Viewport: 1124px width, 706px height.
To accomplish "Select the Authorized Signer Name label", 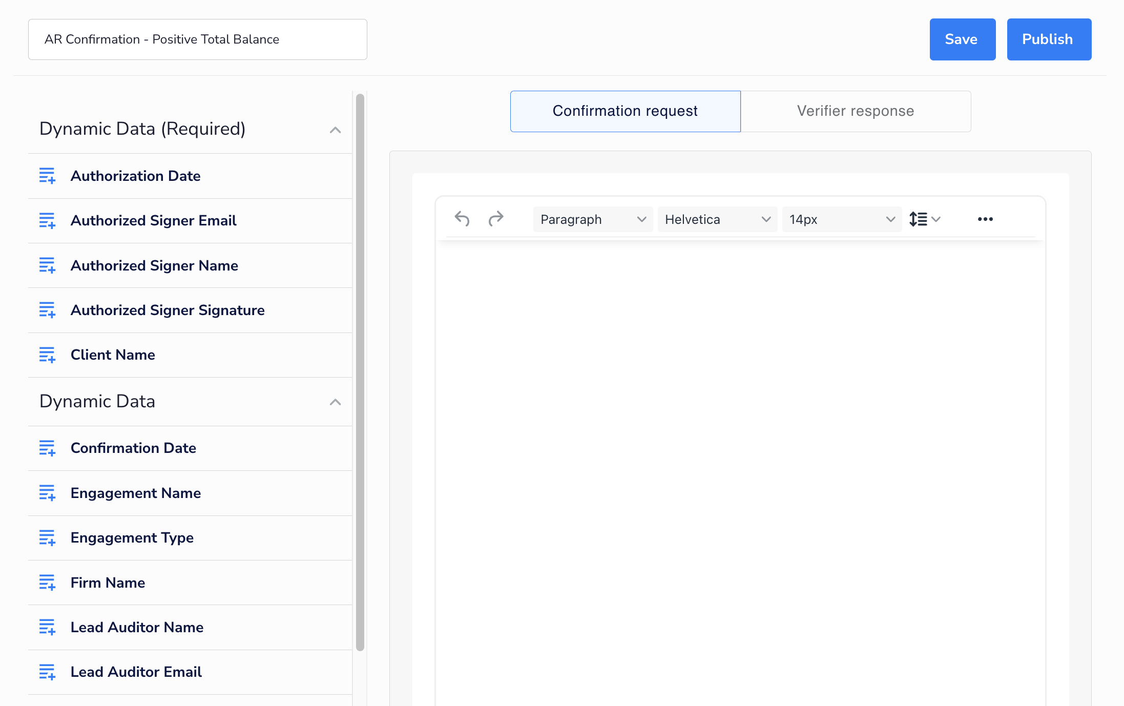I will tap(154, 265).
